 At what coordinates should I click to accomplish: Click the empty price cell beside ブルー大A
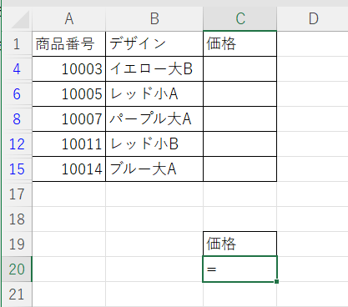click(240, 169)
